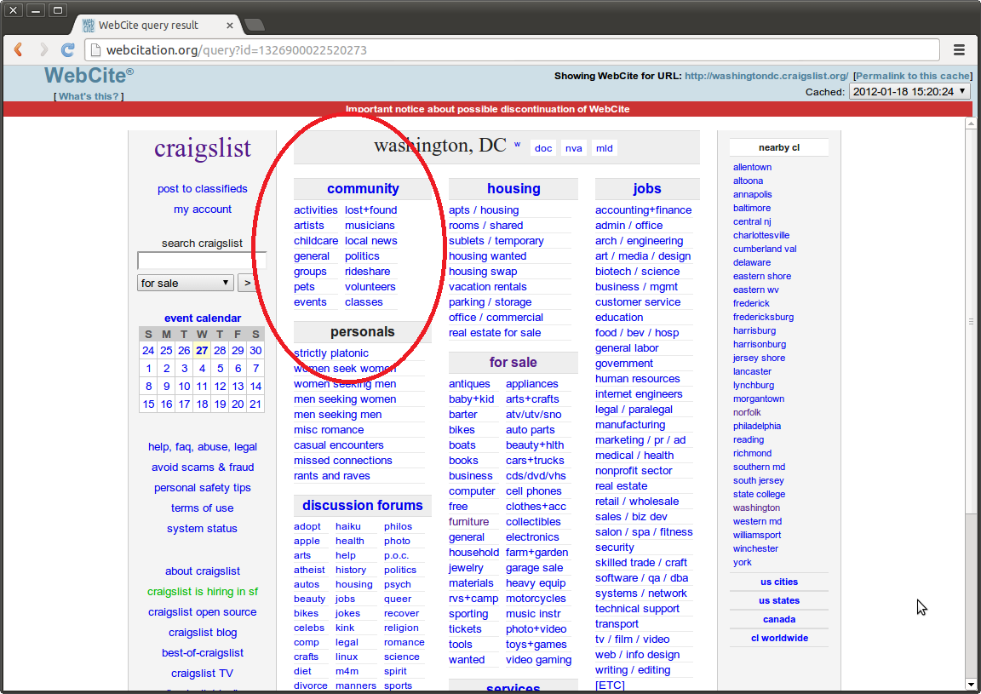The width and height of the screenshot is (981, 694).
Task: Open nearby 'baltimore' craigslist
Action: (x=751, y=208)
